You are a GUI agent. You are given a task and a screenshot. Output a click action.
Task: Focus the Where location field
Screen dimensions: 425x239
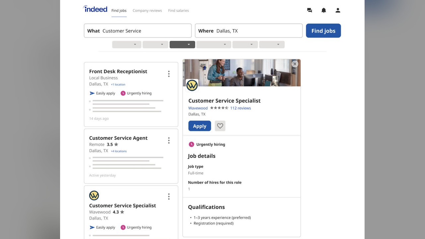pos(249,31)
